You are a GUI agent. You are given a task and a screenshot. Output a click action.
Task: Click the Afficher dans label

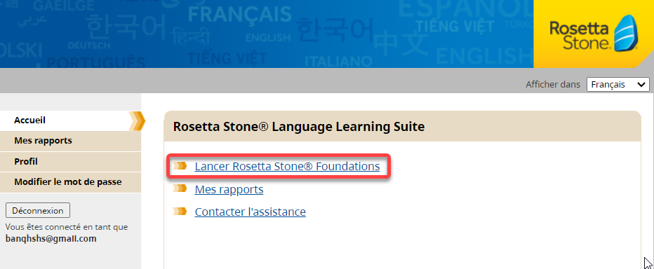553,85
